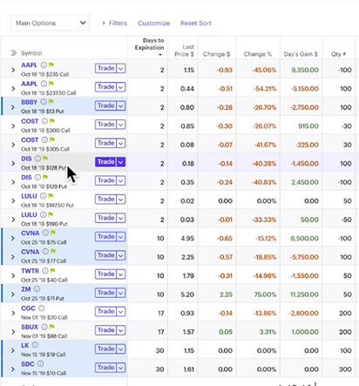
Task: Expand the COST $305 Call row
Action: point(13,145)
